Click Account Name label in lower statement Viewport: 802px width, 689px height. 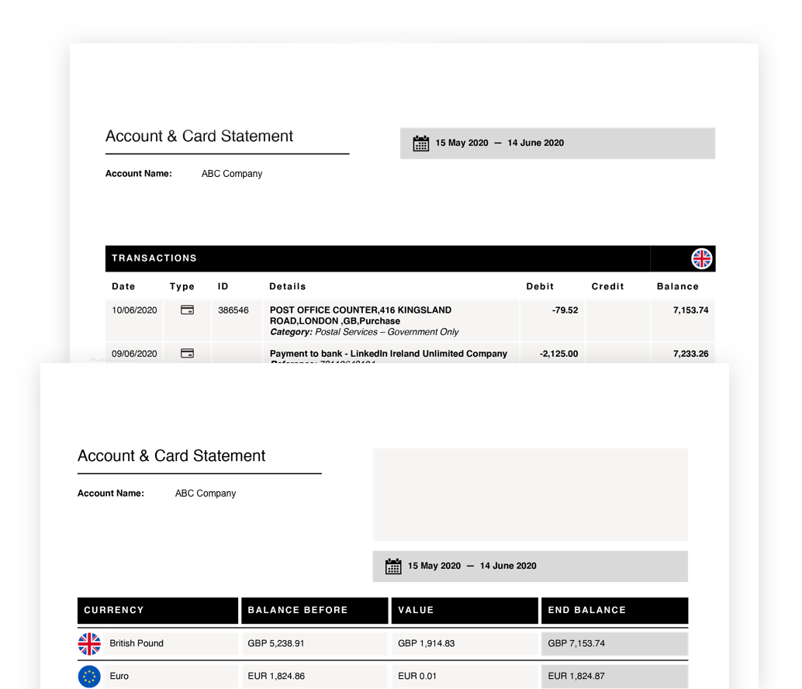[x=110, y=493]
